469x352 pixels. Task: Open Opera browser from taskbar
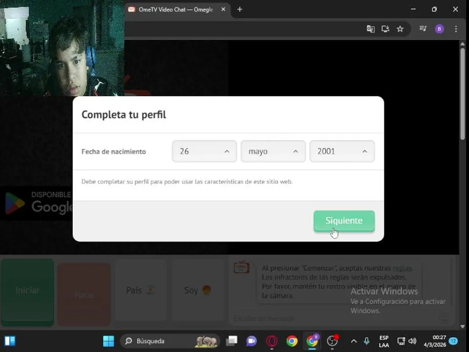(x=272, y=341)
